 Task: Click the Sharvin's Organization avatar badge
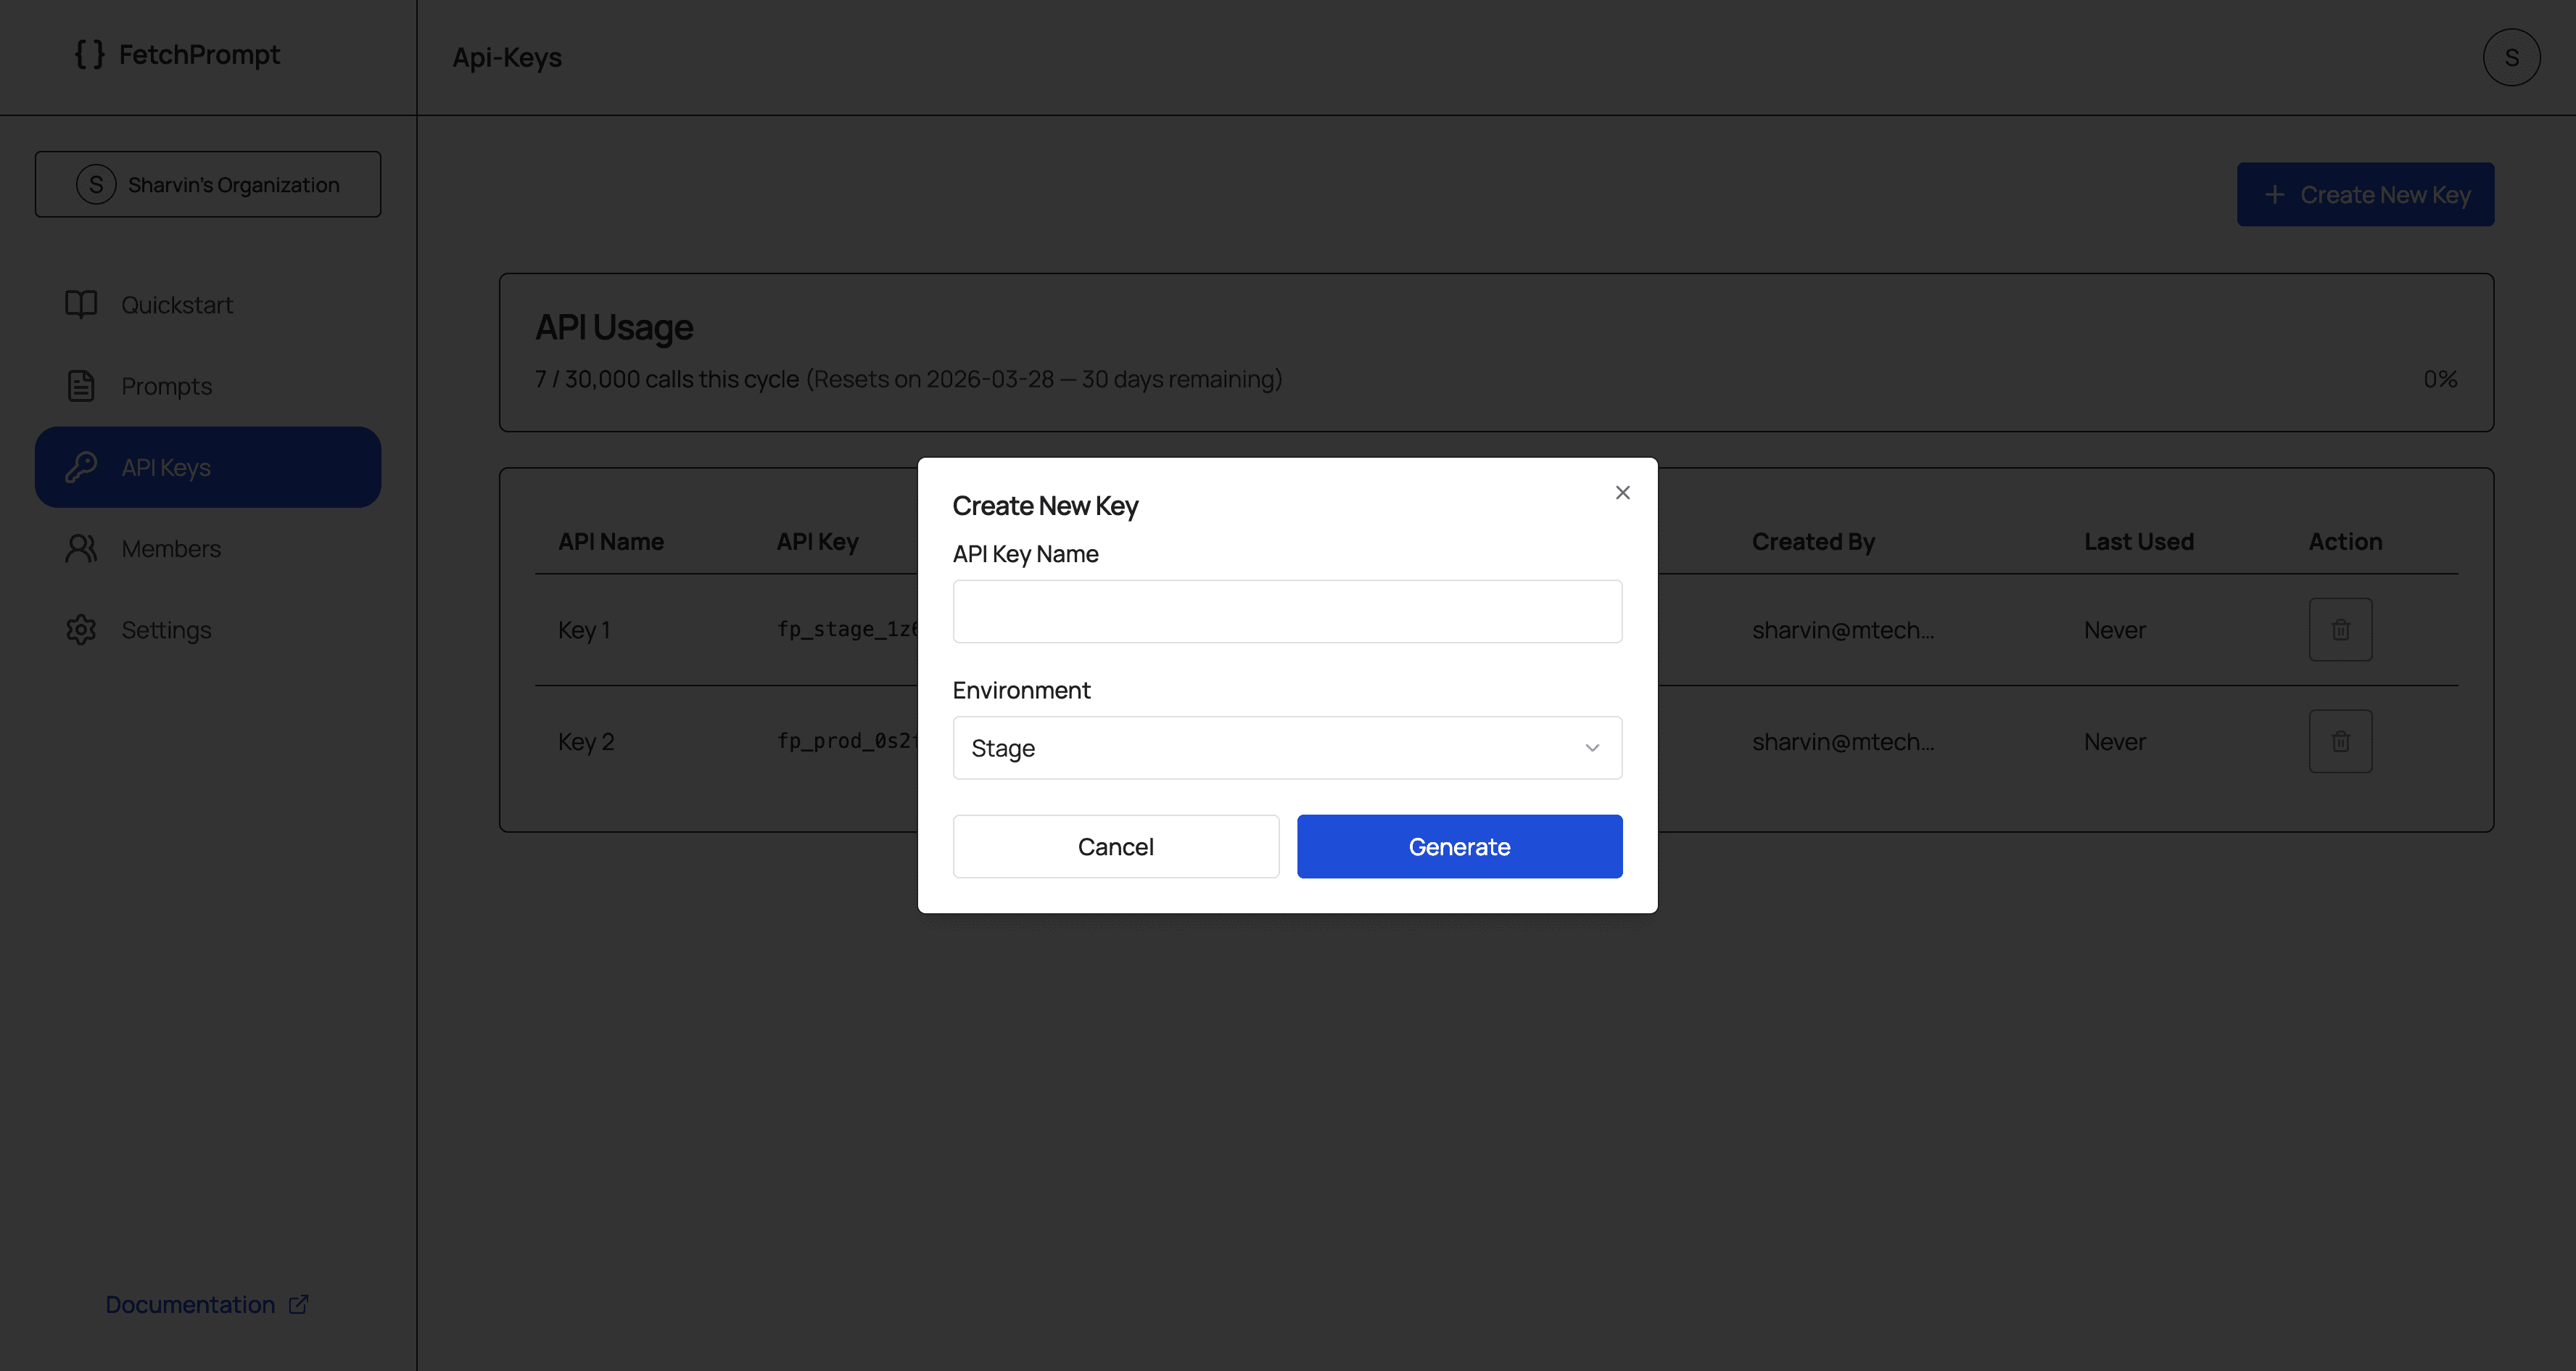[x=95, y=184]
